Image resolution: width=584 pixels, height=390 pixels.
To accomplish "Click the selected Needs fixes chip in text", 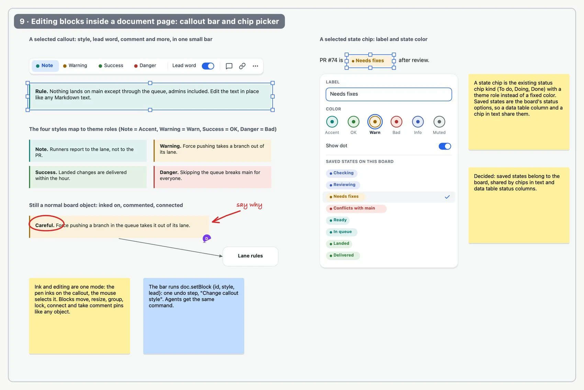I will [370, 61].
